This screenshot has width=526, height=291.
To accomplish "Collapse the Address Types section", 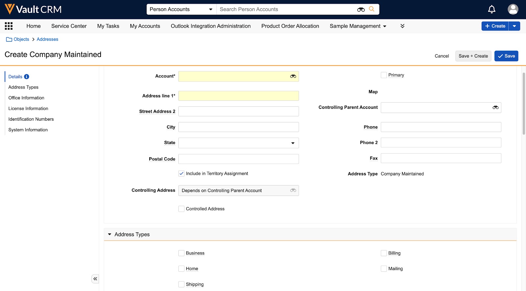I will pyautogui.click(x=110, y=234).
